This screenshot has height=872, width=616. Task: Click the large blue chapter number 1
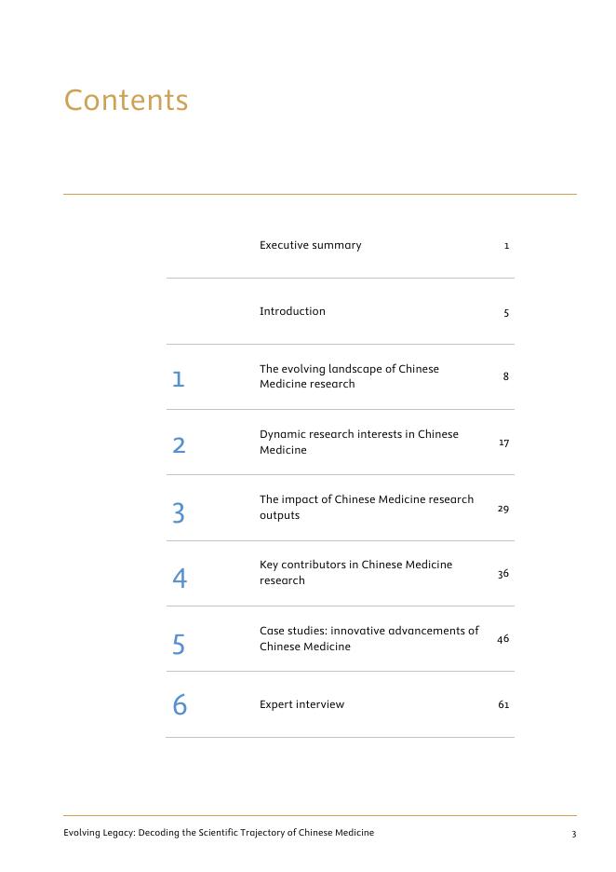[179, 379]
